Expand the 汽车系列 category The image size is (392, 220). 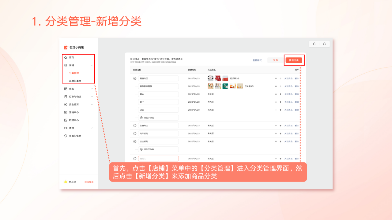(x=135, y=134)
